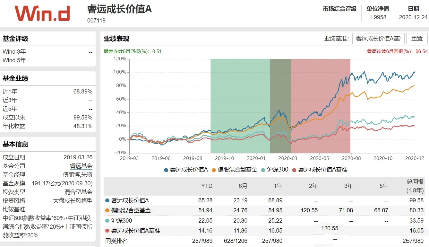Select fund code 007119

[x=96, y=21]
